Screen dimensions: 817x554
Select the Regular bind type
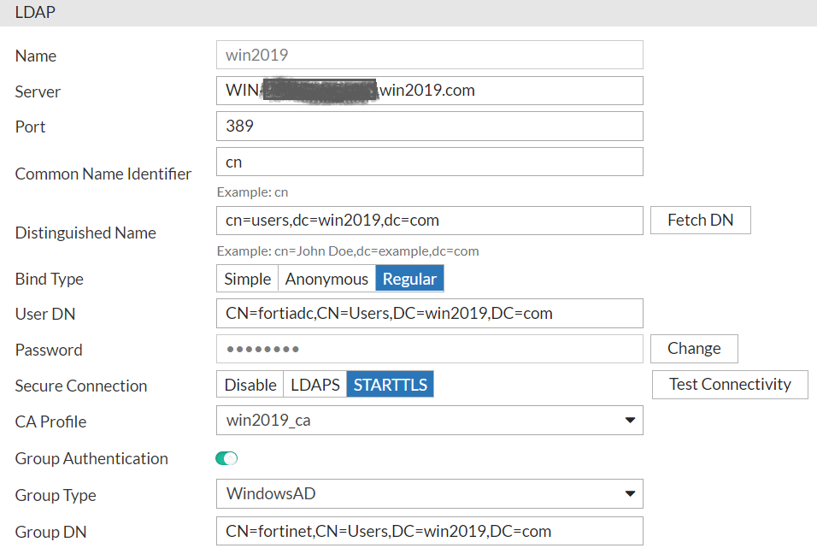point(409,278)
